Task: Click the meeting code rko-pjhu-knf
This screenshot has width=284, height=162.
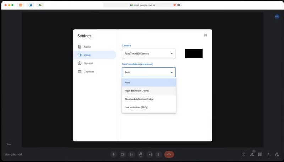Action: (x=13, y=155)
